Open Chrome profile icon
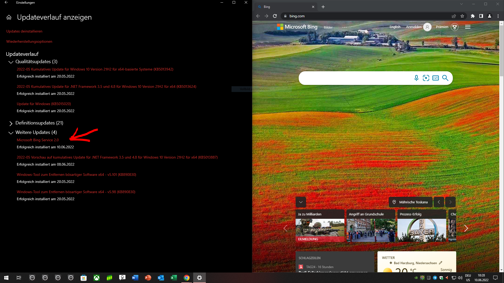The width and height of the screenshot is (504, 283). point(490,16)
